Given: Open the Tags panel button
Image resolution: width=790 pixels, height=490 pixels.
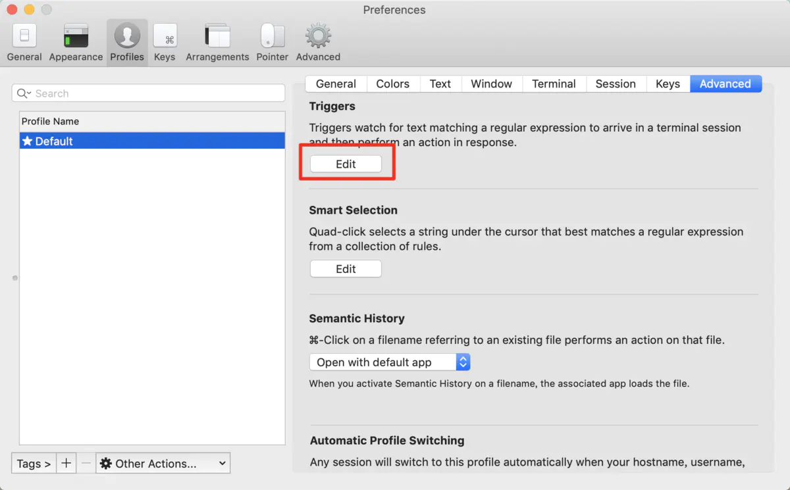Looking at the screenshot, I should (34, 464).
